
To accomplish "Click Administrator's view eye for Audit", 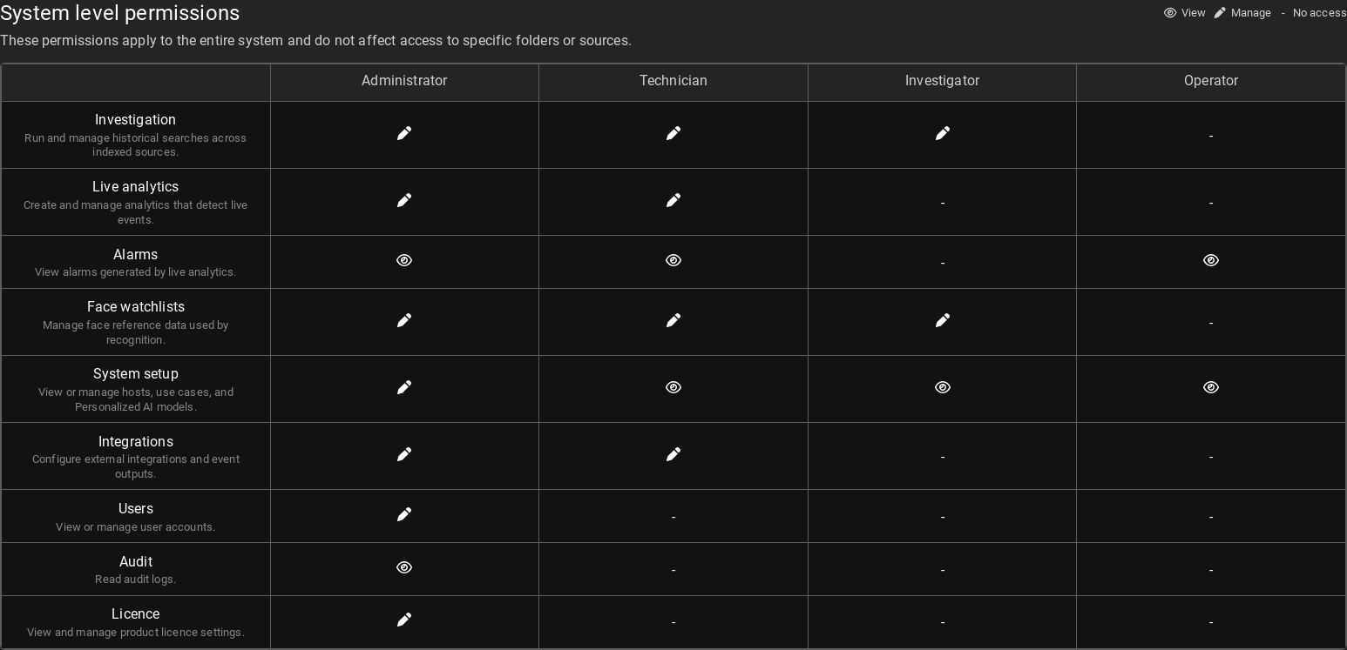I will point(404,567).
